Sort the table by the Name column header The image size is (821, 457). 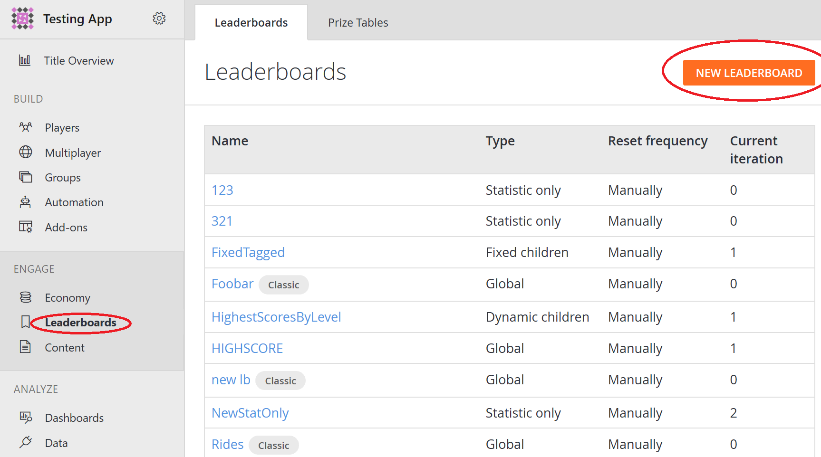230,141
